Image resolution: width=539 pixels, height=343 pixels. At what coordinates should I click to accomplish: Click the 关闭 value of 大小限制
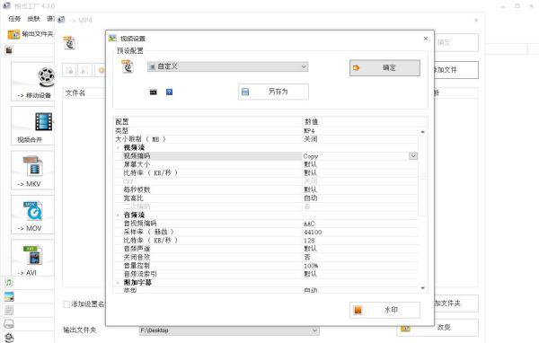pyautogui.click(x=311, y=139)
